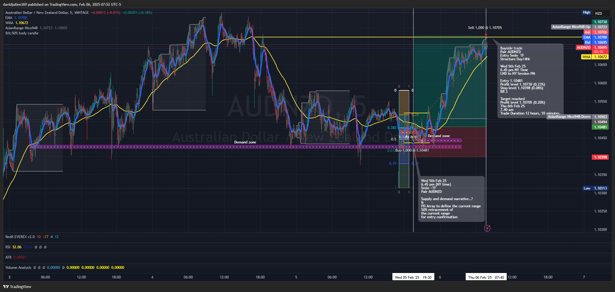Click the Wed 05 Feb '25 19:30 time marker
Image resolution: width=615 pixels, height=292 pixels.
413,277
